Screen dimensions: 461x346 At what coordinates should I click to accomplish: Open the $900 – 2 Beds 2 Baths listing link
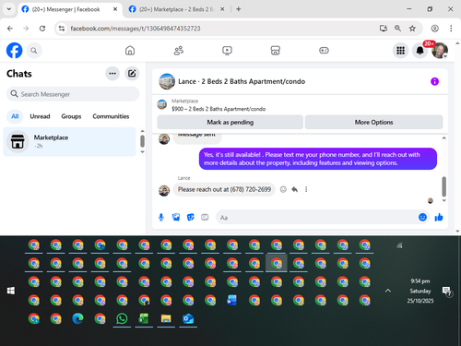point(219,109)
